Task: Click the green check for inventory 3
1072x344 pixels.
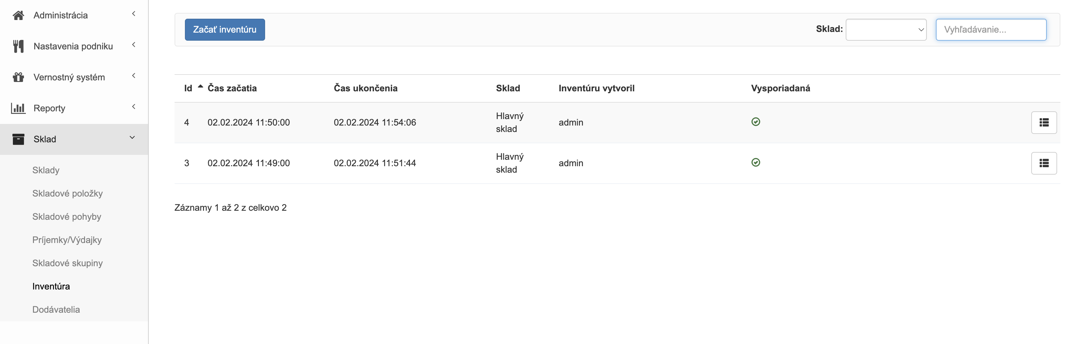Action: (x=756, y=162)
